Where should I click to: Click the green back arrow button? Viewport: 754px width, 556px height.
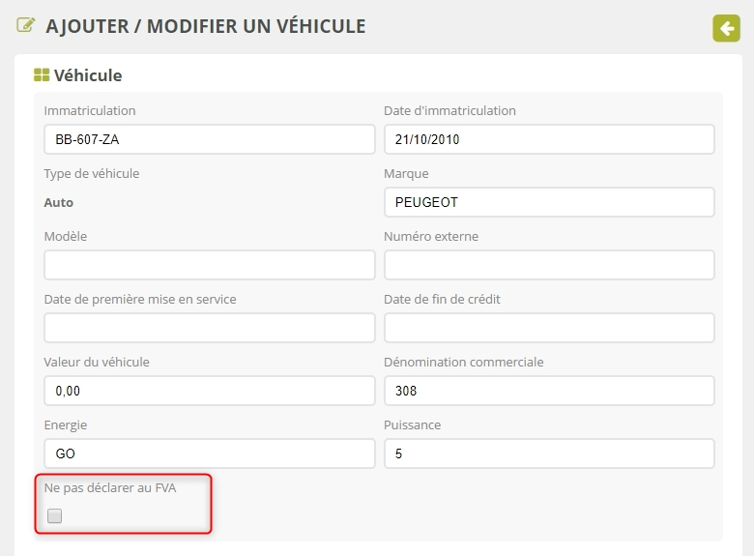click(x=726, y=28)
